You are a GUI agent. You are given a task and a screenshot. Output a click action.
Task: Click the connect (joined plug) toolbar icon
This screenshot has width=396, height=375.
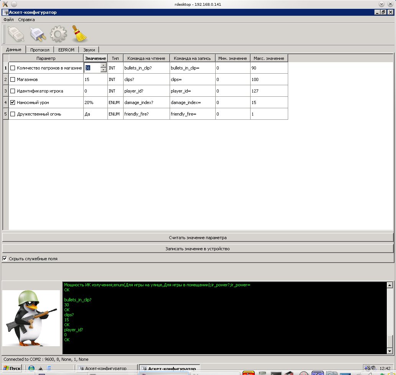[x=16, y=34]
